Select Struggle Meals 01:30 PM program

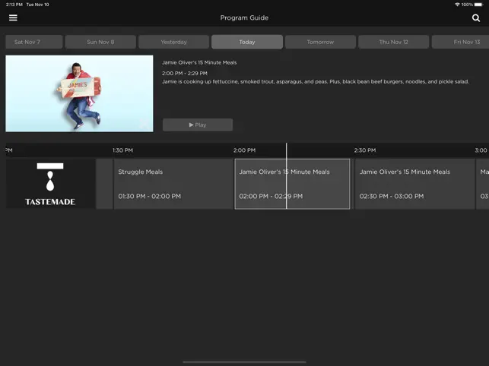173,184
